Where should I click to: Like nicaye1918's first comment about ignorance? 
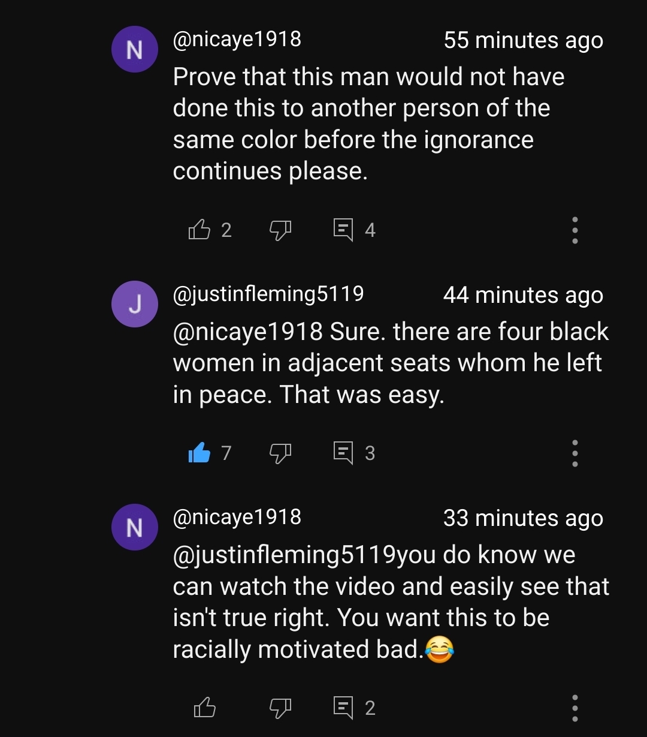[199, 230]
